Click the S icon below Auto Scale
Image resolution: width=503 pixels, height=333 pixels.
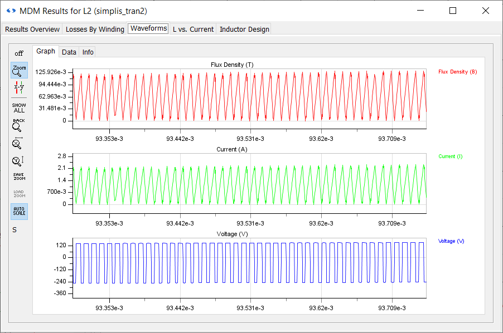click(x=14, y=229)
